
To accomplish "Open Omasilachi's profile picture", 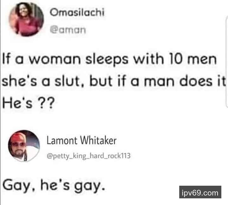I will click(x=26, y=19).
